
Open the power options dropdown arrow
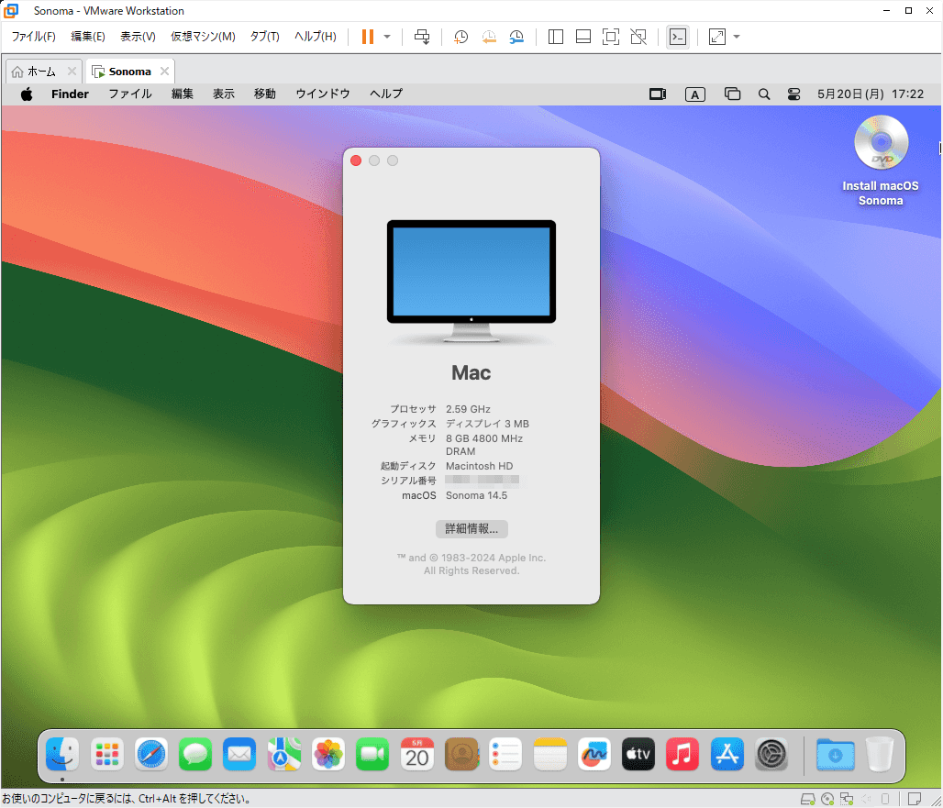click(387, 37)
